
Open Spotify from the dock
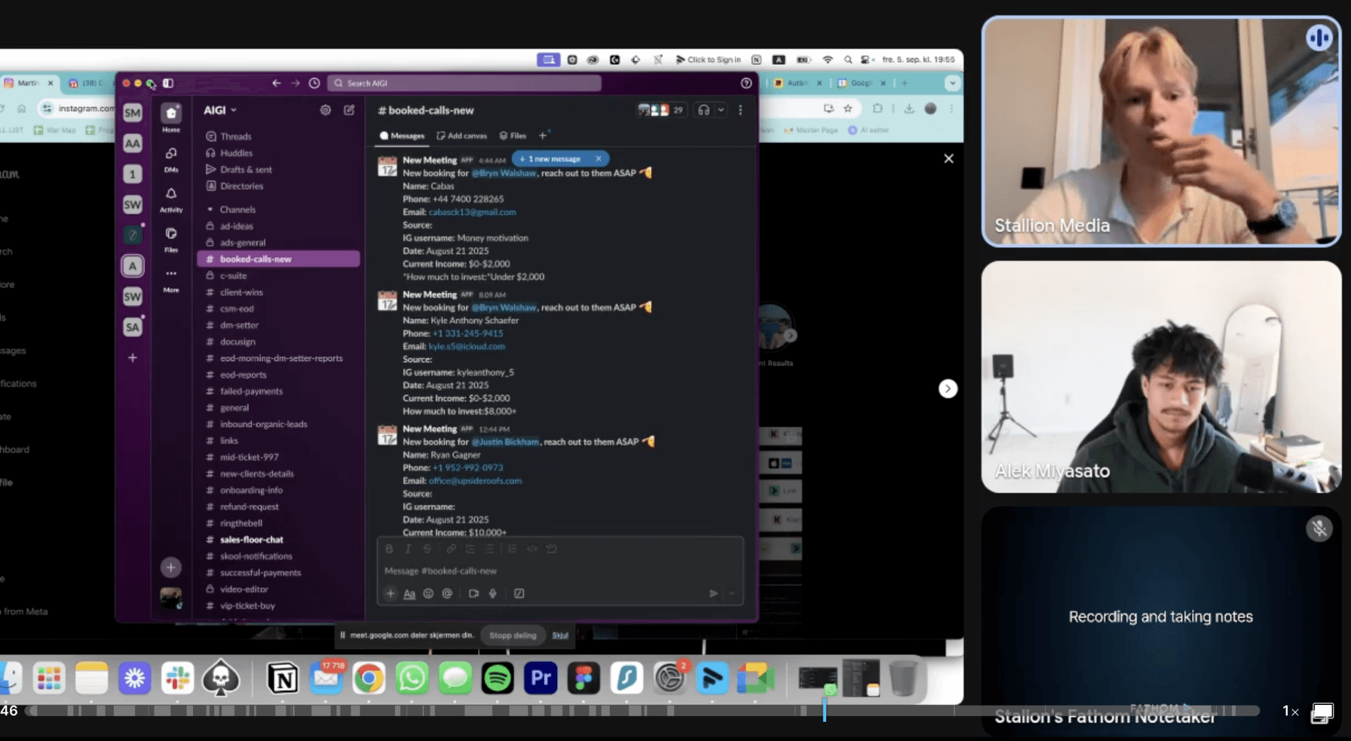497,678
